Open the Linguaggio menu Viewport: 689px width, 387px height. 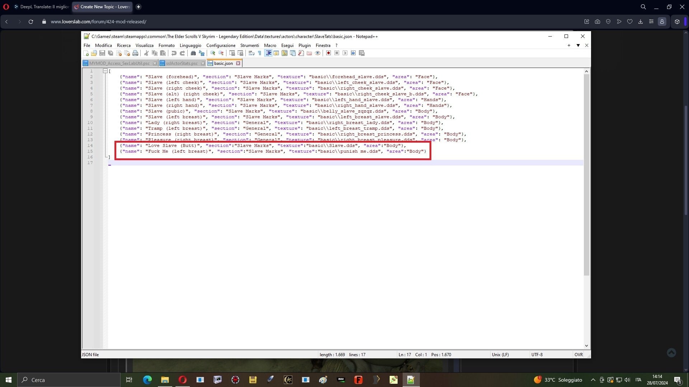(x=190, y=46)
